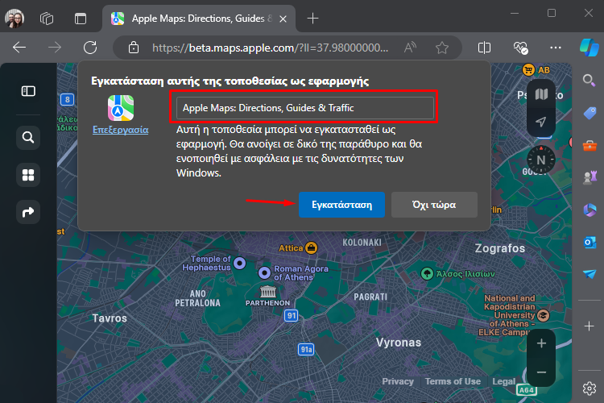Open Shopping tag in Edge sidebar
The width and height of the screenshot is (604, 403).
pos(590,113)
